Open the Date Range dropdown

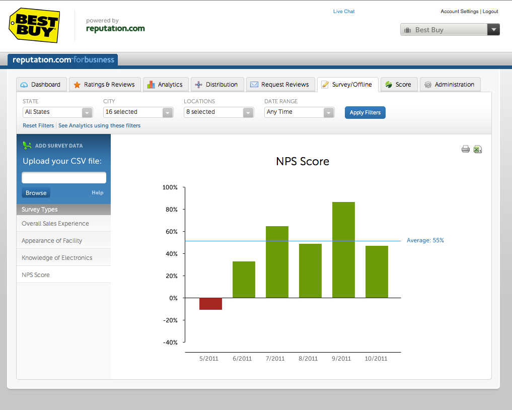(300, 112)
